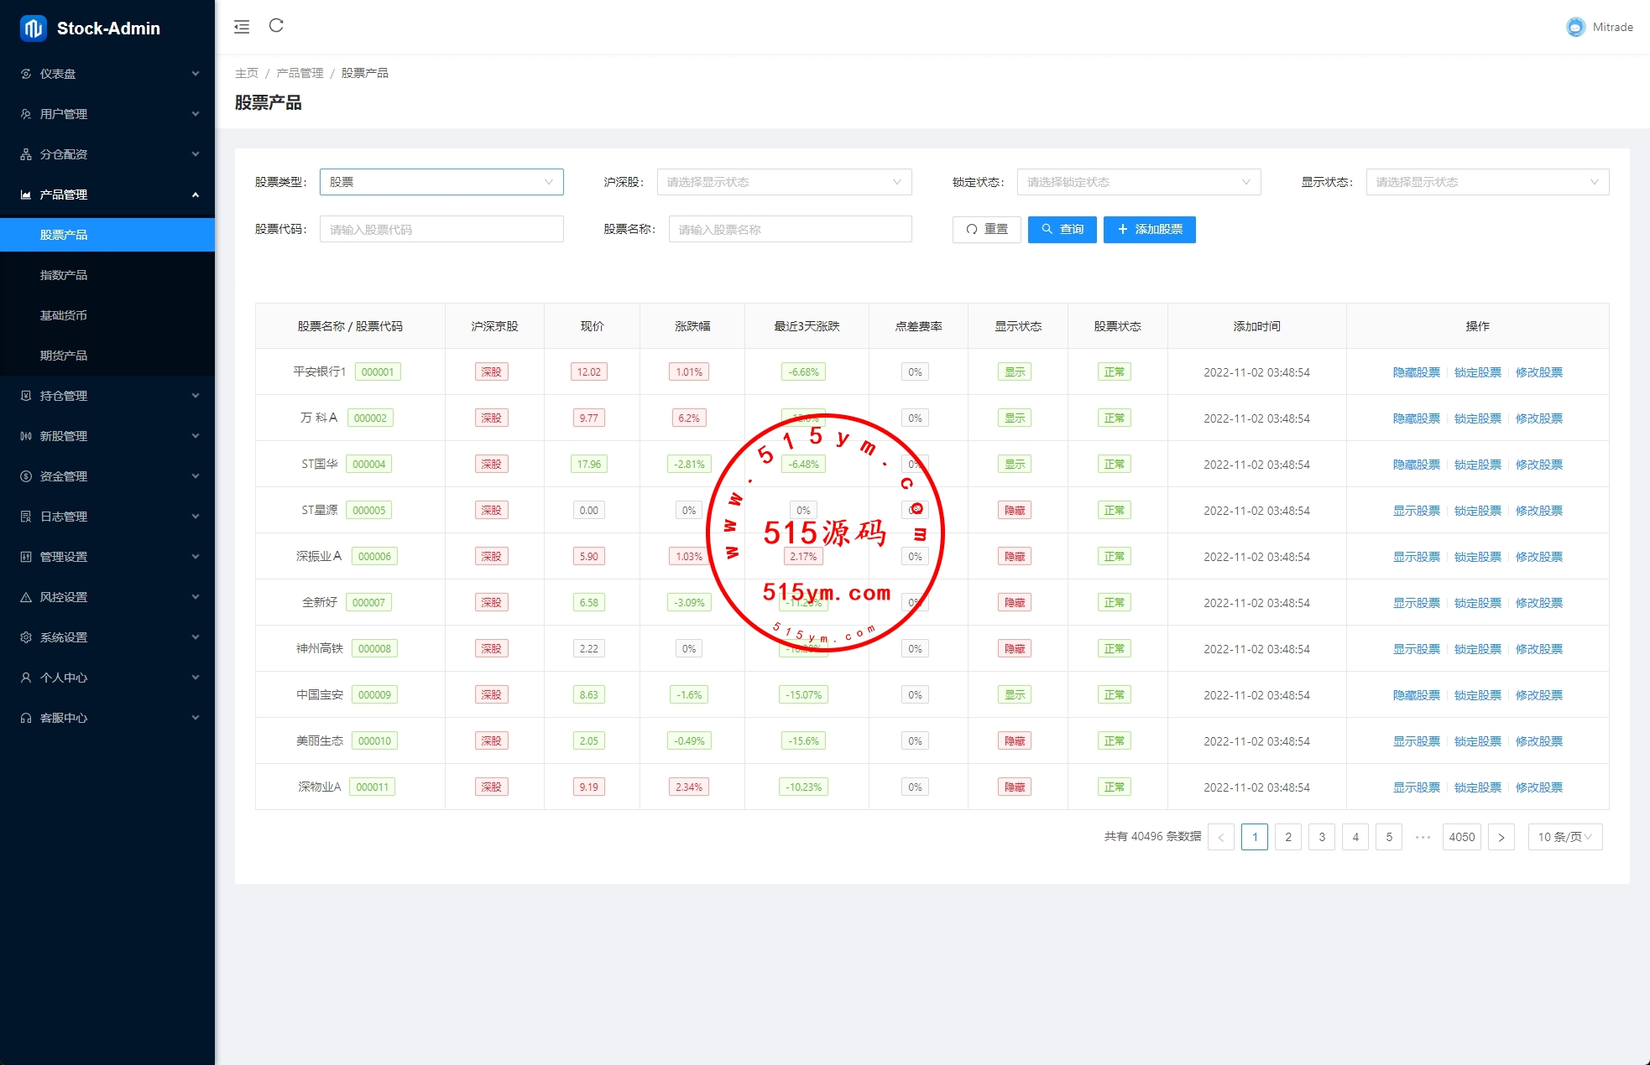The height and width of the screenshot is (1065, 1650).
Task: Click the 仪表盘 dashboard sidebar icon
Action: tap(26, 74)
